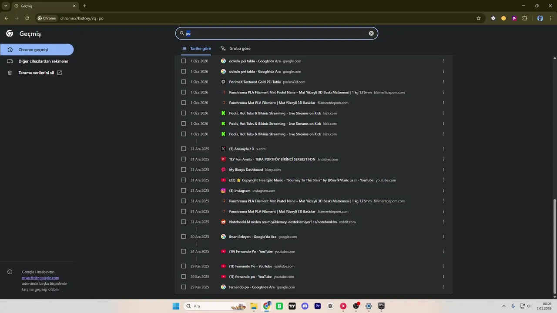557x313 pixels.
Task: Clear the history search with the X icon
Action: [x=371, y=33]
